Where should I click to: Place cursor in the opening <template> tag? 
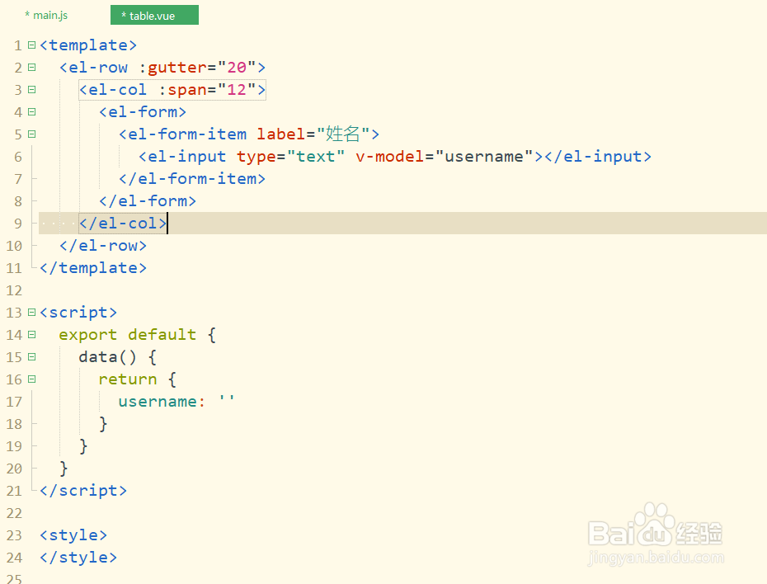click(x=88, y=45)
